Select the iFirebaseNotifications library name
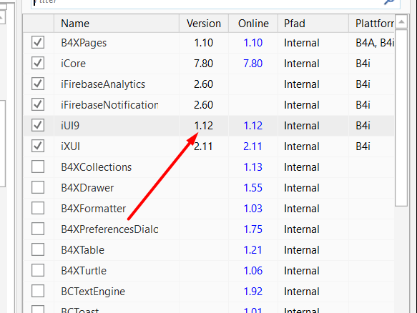417x313 pixels. [x=109, y=105]
